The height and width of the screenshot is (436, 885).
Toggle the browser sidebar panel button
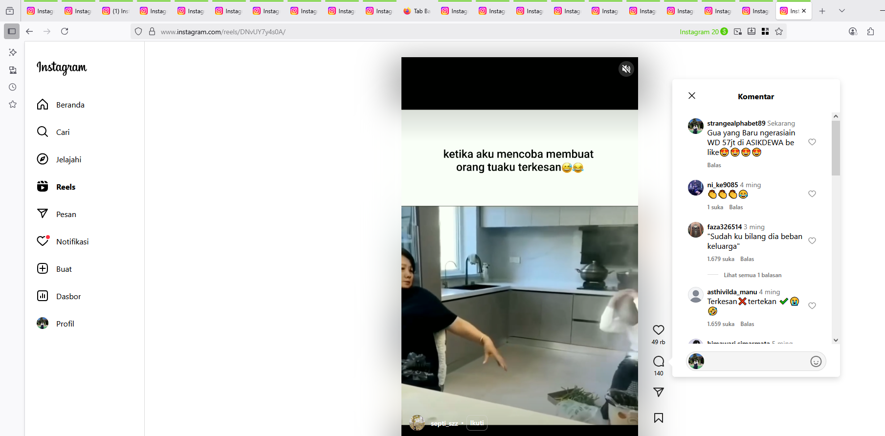tap(12, 31)
